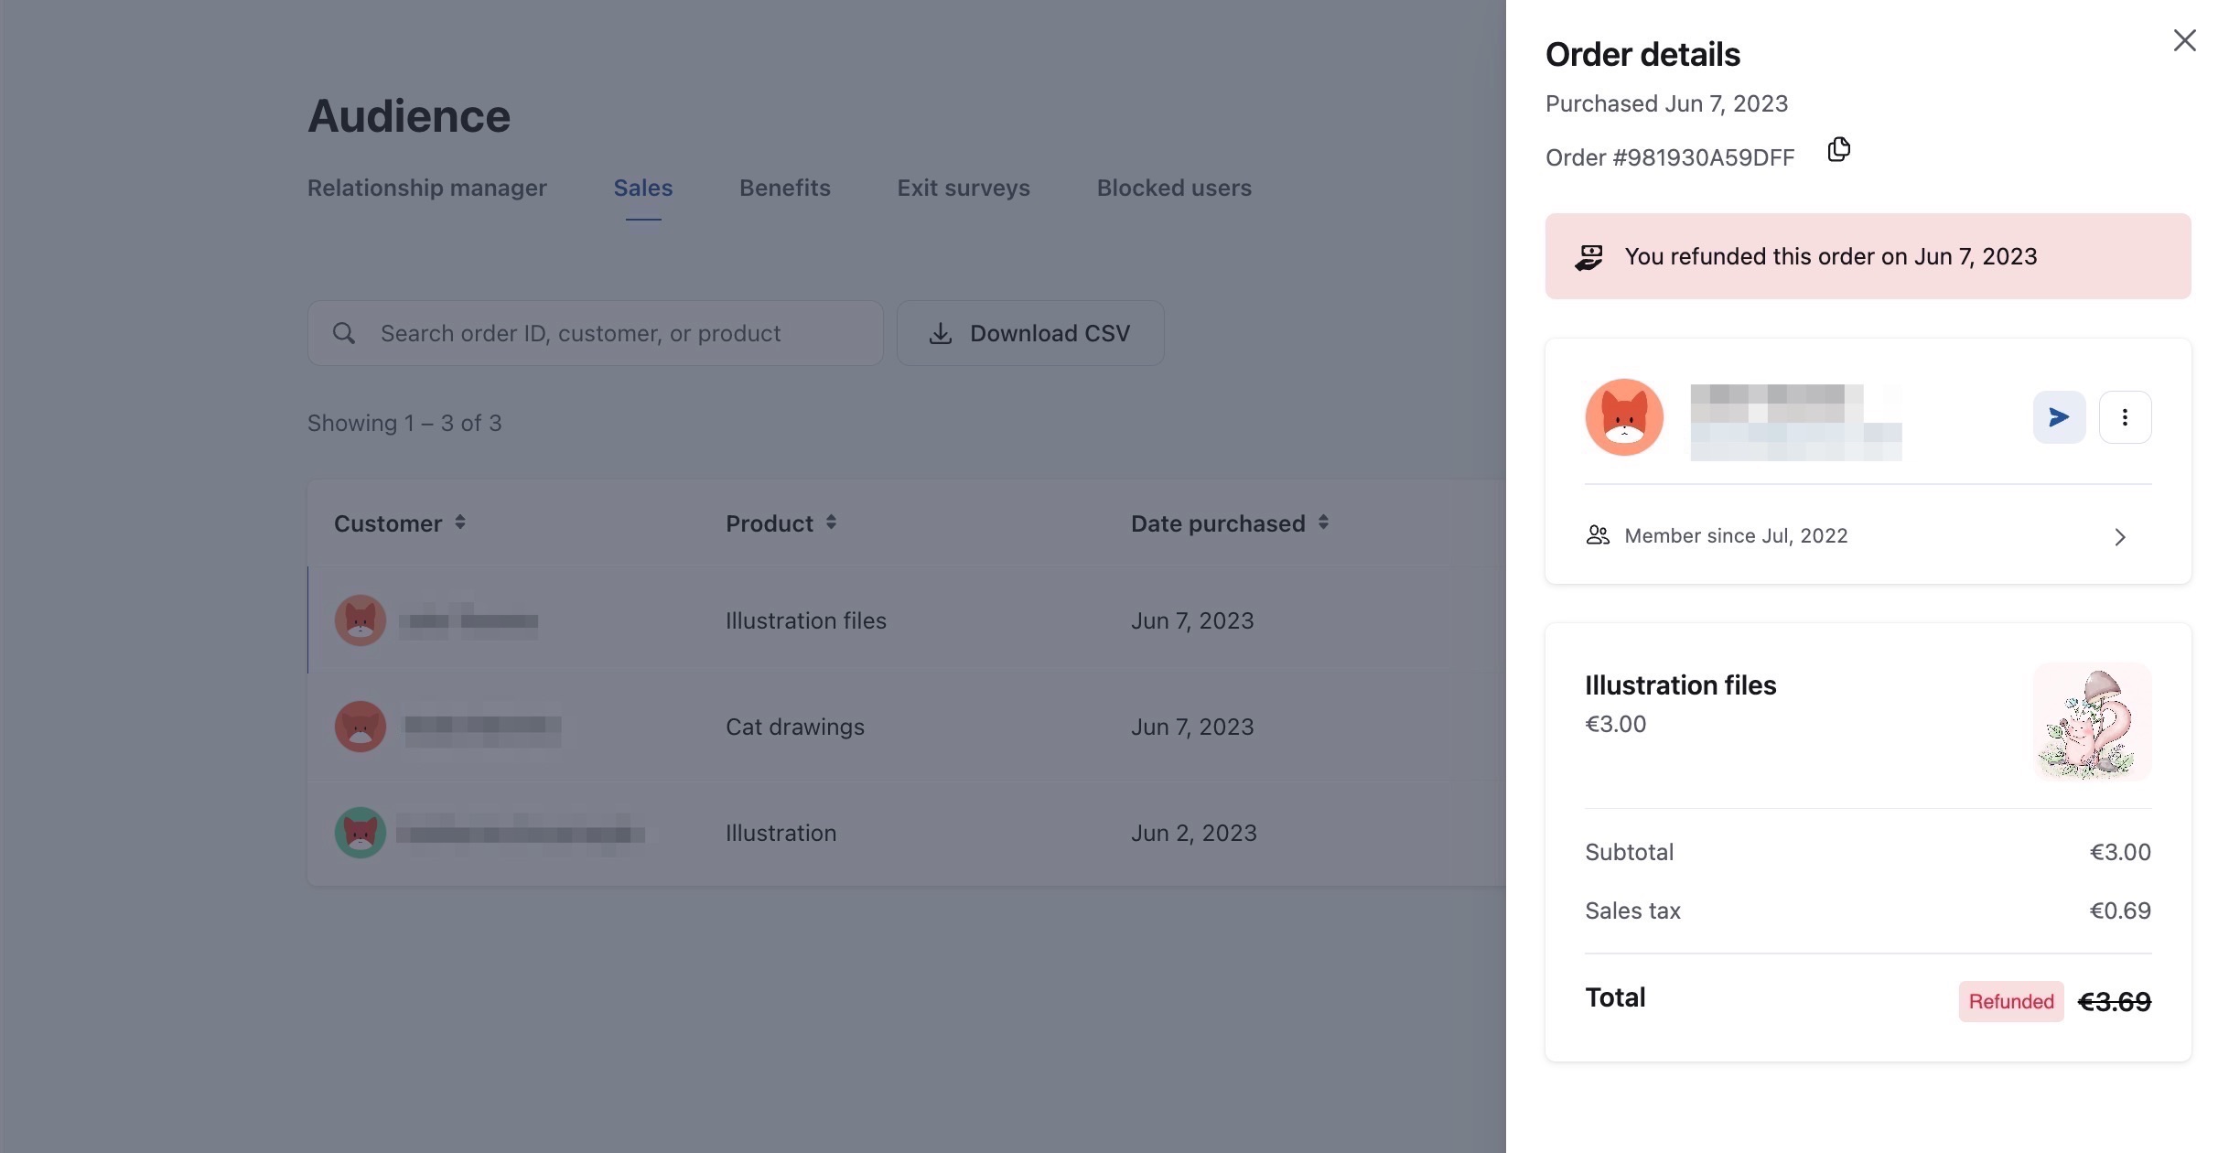Screen dimensions: 2229x1153
Task: Copy the order number #981930A59DFF
Action: tap(1838, 149)
